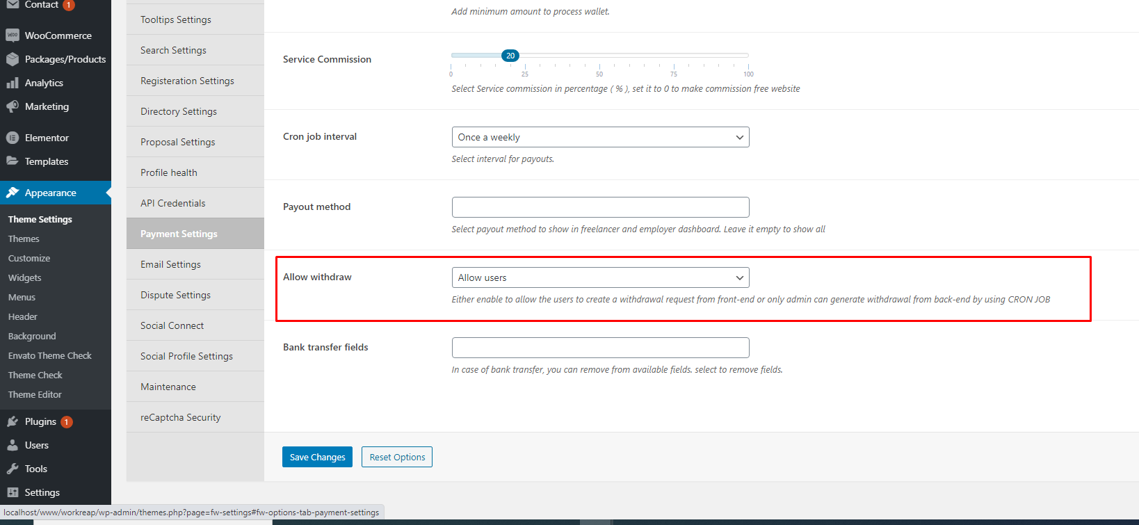Click the Bank transfer fields input
Viewport: 1139px width, 525px height.
601,348
